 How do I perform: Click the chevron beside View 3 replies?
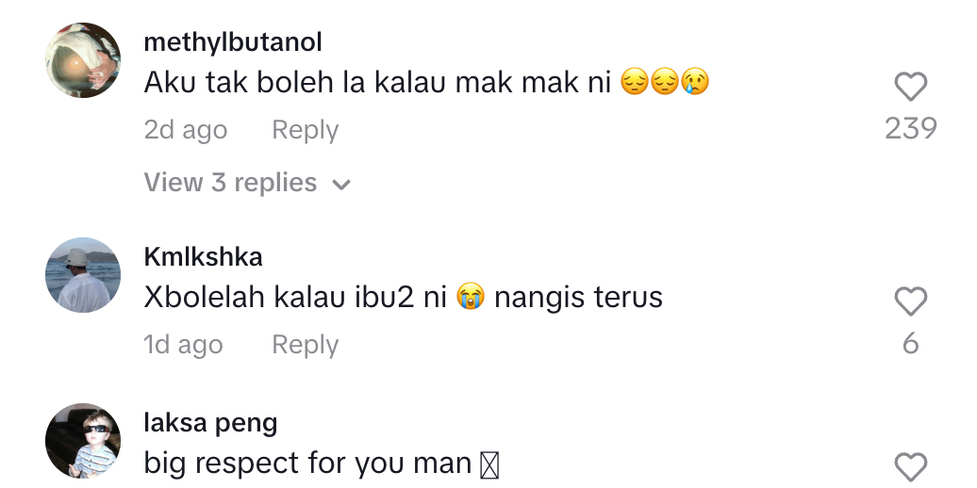(341, 184)
